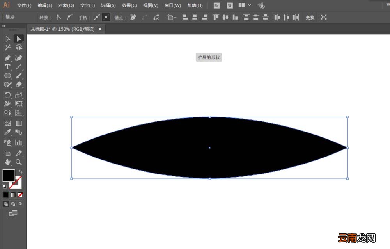Select the Blend tool

pyautogui.click(x=19, y=132)
